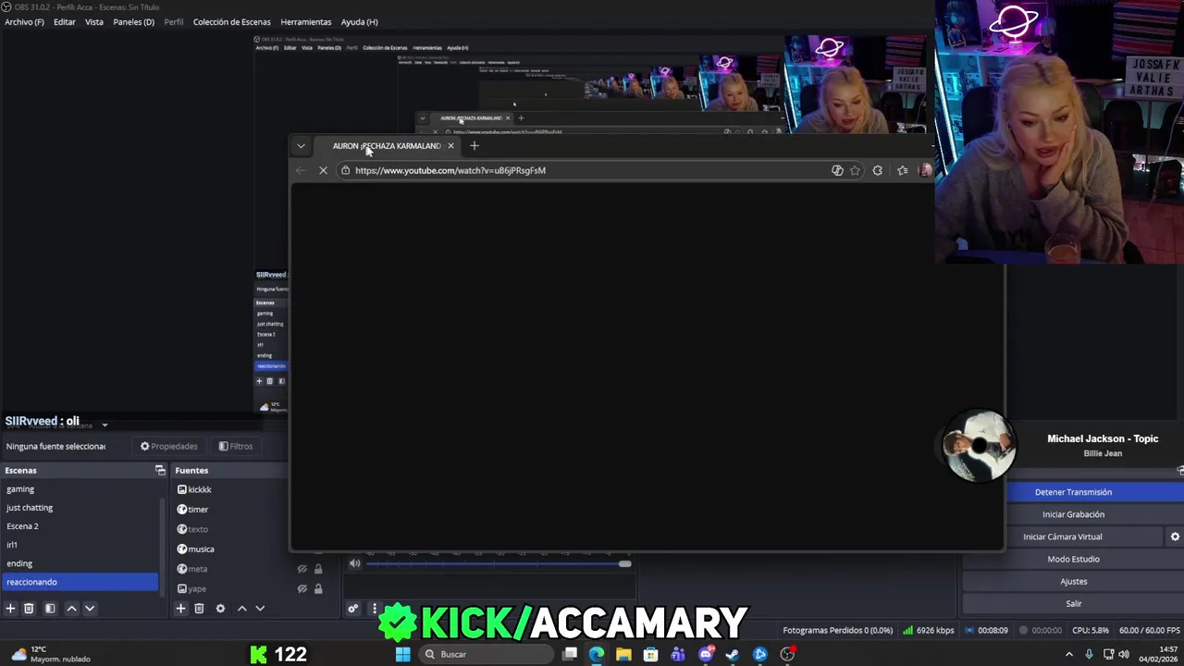
Task: Open the Filtros button
Action: pyautogui.click(x=236, y=446)
